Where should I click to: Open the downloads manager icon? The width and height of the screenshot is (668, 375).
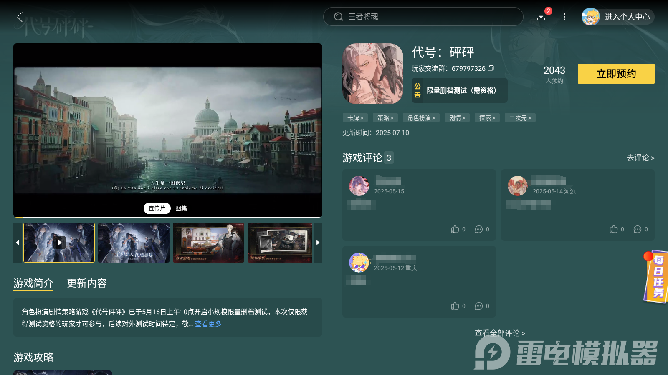(x=541, y=17)
